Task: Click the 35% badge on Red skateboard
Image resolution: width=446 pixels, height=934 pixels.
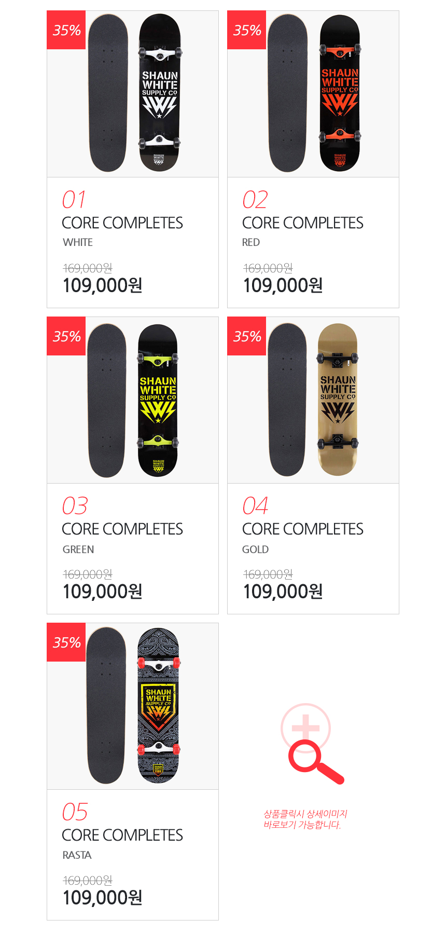Action: [x=247, y=30]
